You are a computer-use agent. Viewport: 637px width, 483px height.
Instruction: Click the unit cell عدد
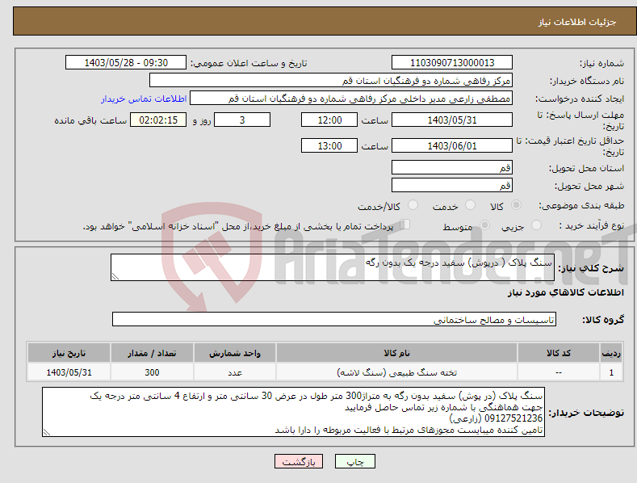tap(235, 372)
